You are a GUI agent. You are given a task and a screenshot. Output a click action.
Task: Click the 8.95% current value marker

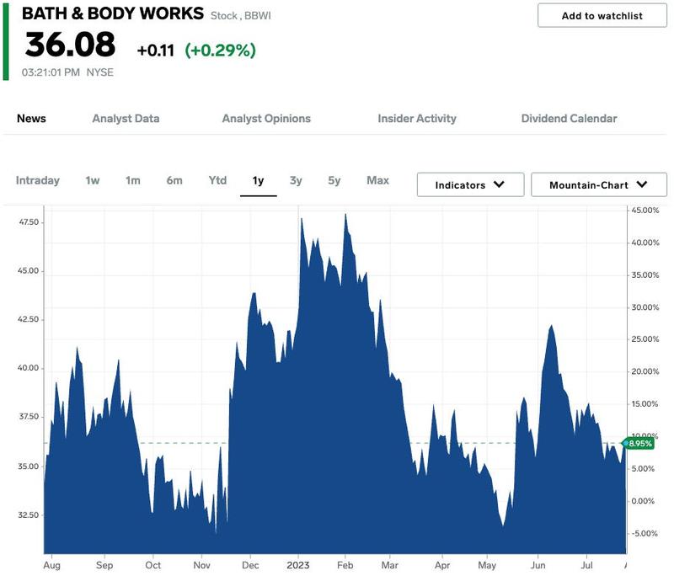point(639,443)
